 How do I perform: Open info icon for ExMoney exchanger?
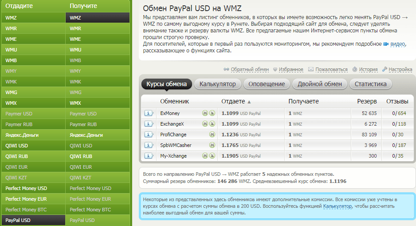coord(149,113)
